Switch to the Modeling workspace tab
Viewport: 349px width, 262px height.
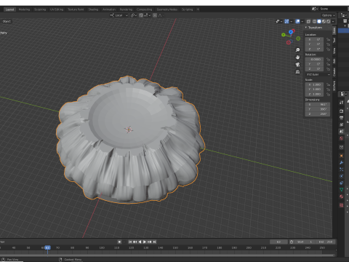24,9
